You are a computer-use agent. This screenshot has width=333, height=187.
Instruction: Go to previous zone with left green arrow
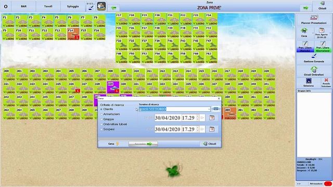113,8
